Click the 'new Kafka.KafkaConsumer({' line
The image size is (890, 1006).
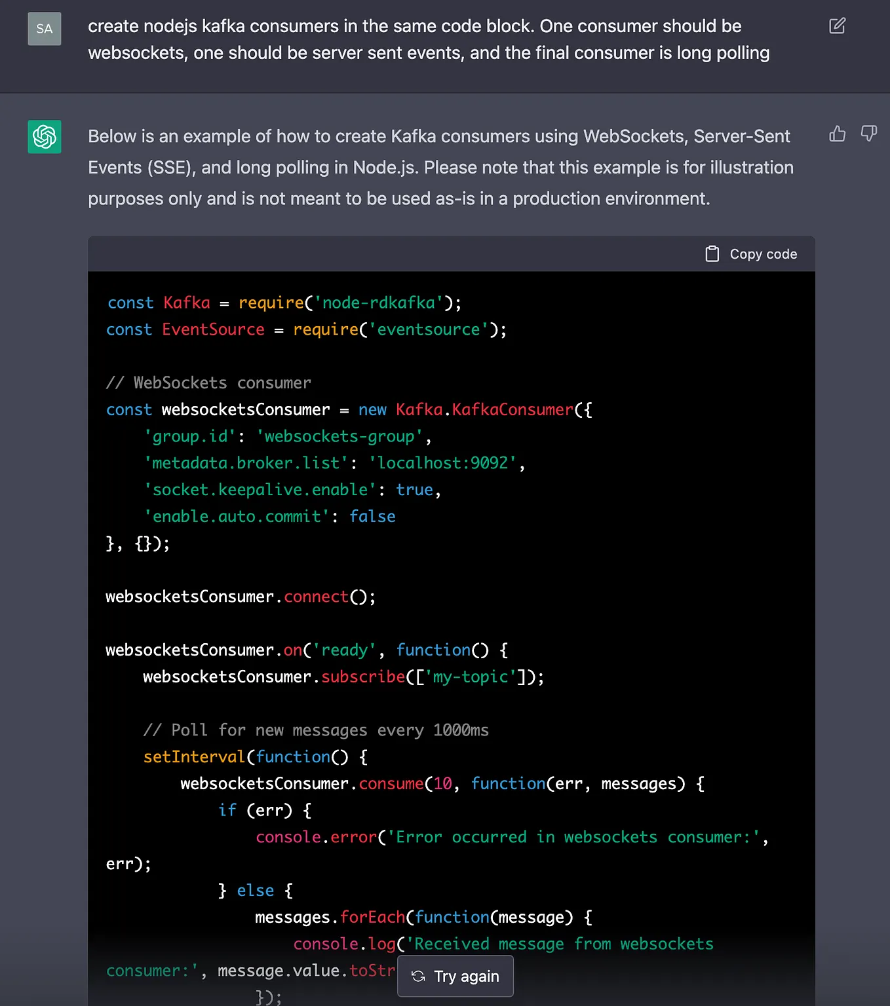click(x=349, y=409)
